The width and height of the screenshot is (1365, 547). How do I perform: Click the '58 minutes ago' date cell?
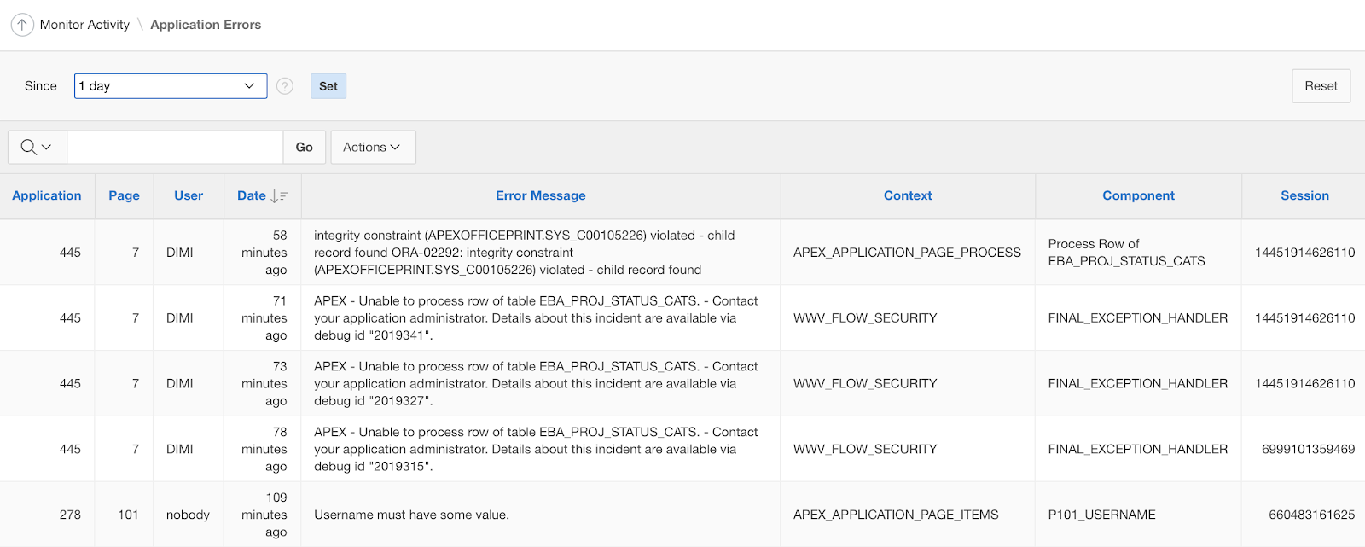click(x=264, y=253)
